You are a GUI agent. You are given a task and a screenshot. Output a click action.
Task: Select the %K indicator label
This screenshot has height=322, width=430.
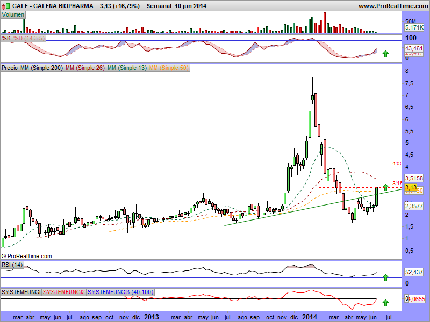6,38
